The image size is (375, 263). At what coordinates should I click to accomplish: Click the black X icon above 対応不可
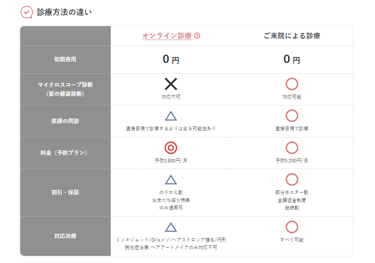(171, 84)
